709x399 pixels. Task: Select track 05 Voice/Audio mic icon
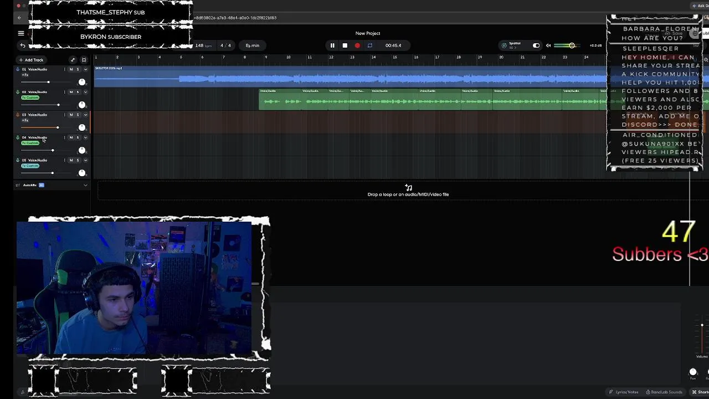click(x=17, y=160)
